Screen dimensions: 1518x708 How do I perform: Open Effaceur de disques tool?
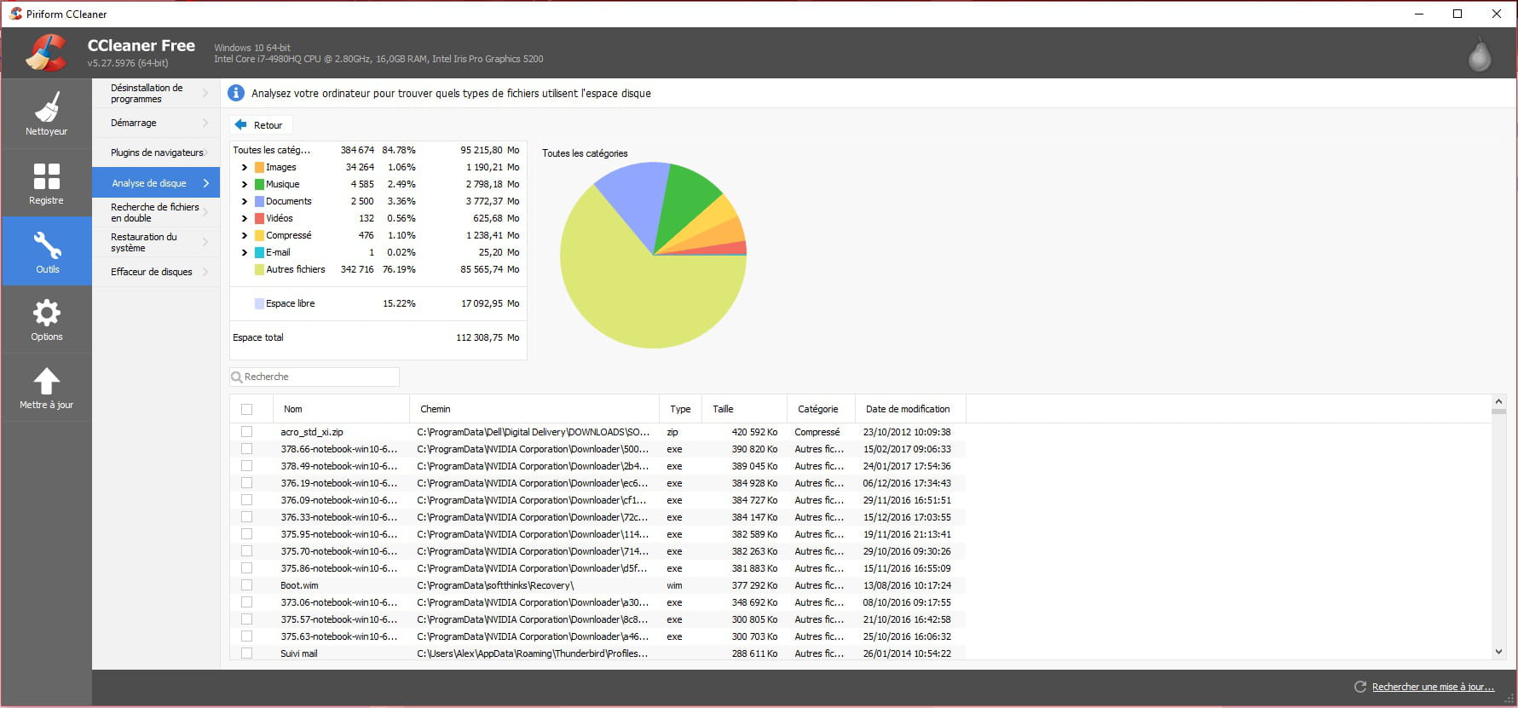pos(156,272)
